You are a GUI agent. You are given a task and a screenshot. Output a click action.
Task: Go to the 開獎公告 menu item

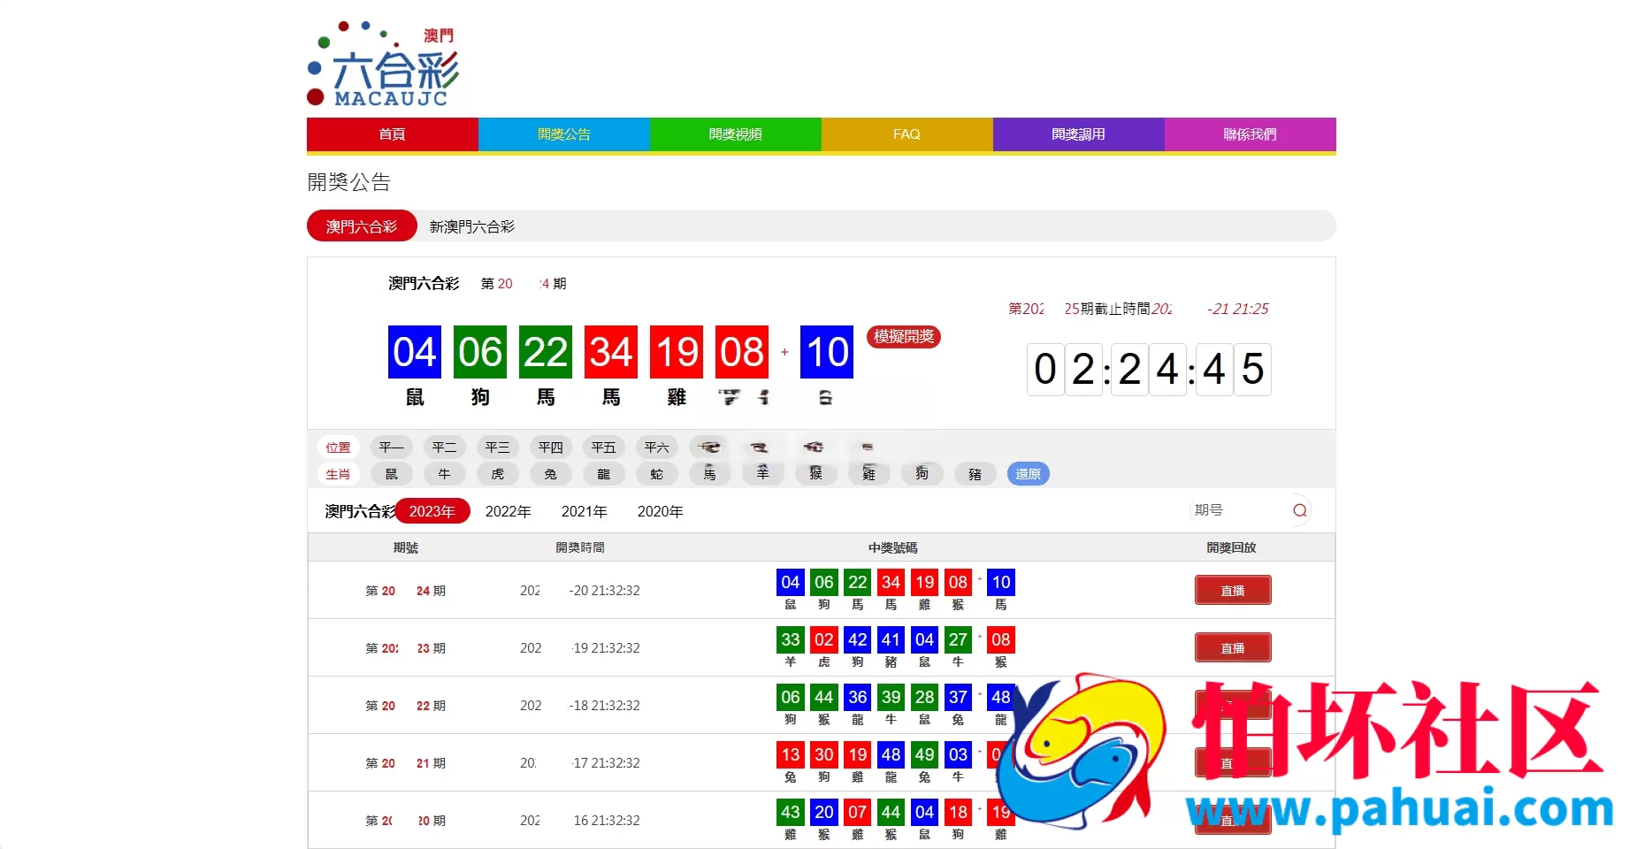coord(564,134)
